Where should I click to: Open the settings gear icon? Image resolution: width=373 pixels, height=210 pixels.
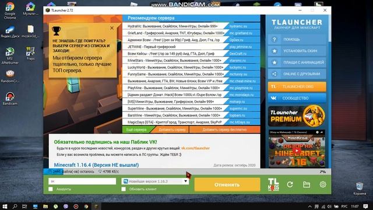click(323, 184)
